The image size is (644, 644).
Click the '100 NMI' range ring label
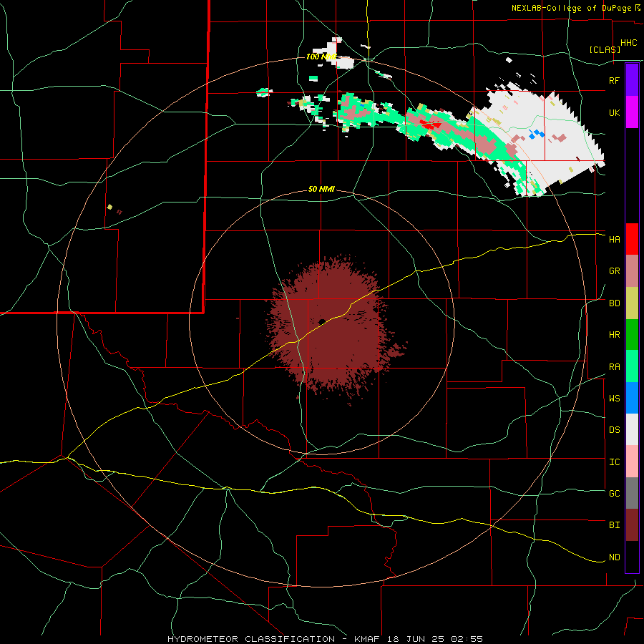pos(321,57)
